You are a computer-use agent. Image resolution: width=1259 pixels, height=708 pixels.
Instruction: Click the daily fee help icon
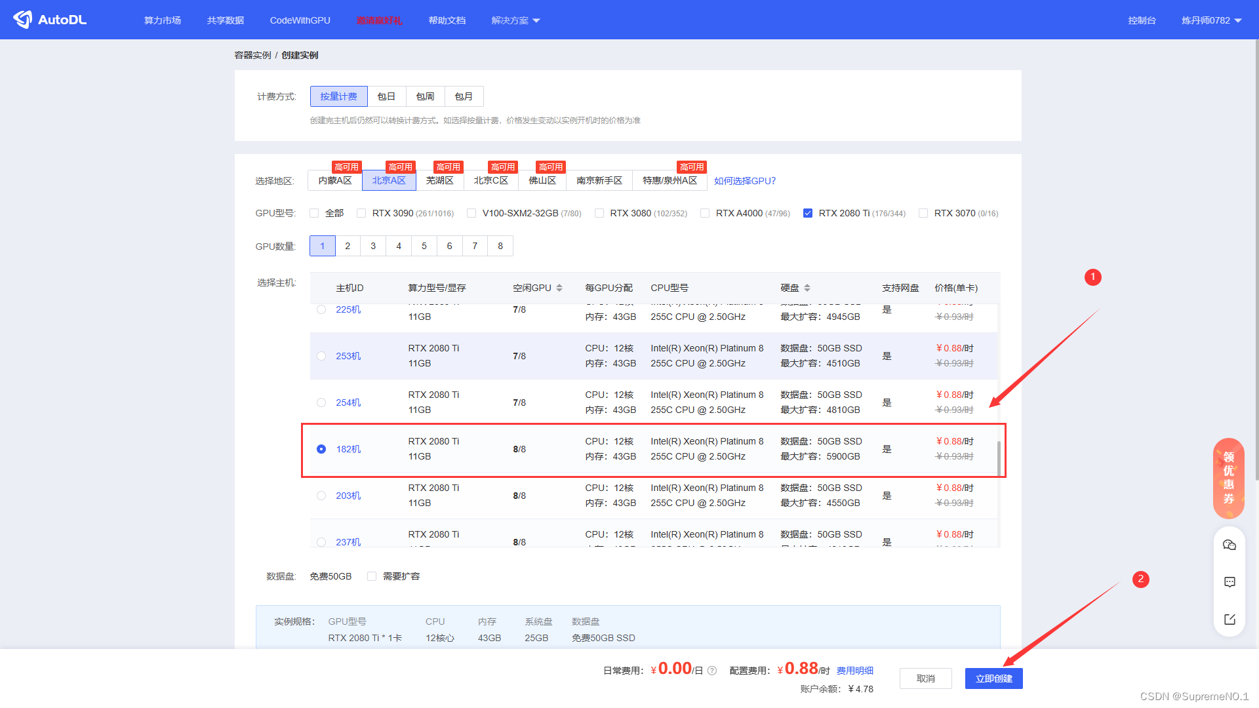click(712, 671)
